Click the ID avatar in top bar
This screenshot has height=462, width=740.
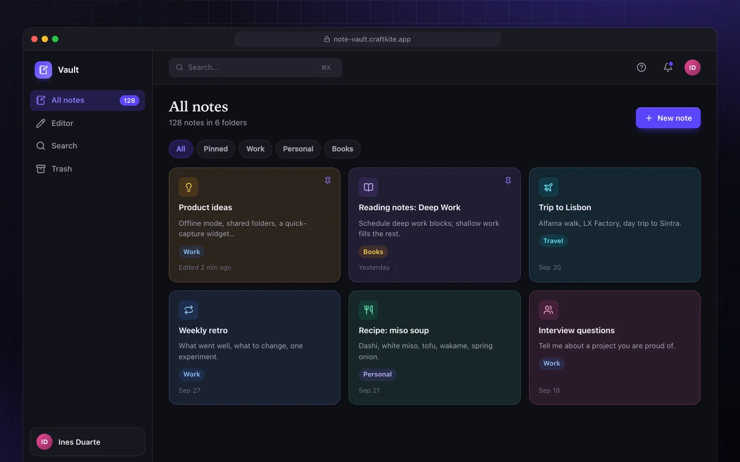(693, 68)
